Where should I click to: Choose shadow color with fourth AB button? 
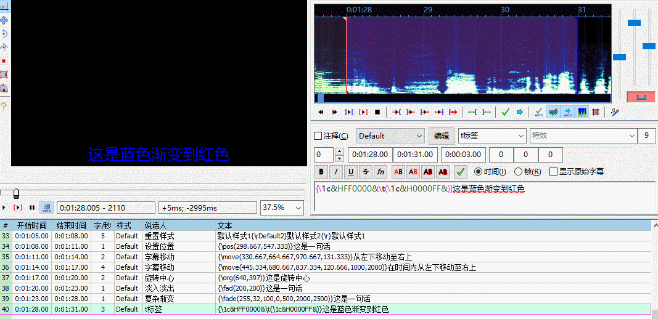pos(443,171)
